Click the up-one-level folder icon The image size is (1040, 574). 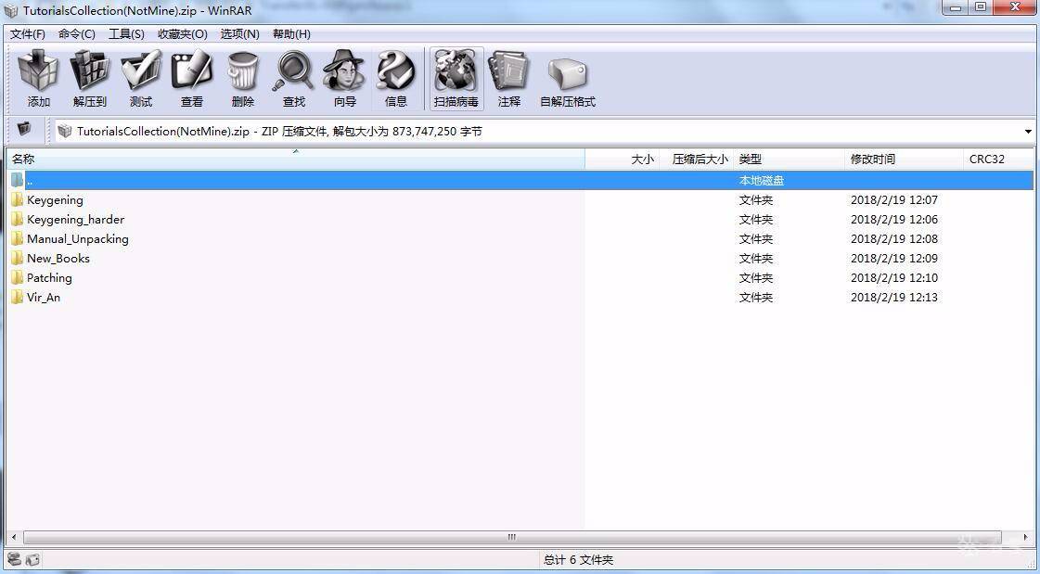point(24,129)
